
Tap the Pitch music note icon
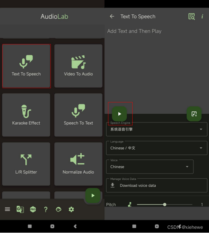coord(130,205)
